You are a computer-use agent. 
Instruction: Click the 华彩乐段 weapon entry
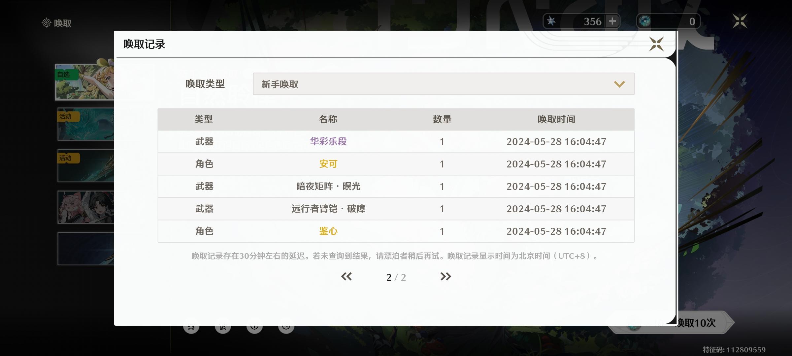(x=328, y=141)
